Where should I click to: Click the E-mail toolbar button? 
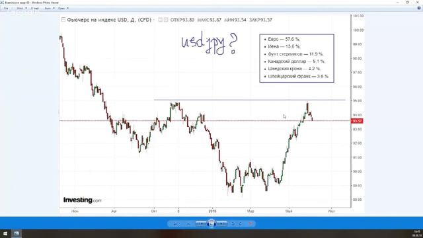(35, 9)
